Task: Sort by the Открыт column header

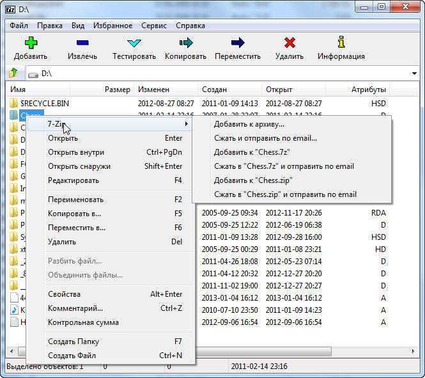Action: coord(294,90)
